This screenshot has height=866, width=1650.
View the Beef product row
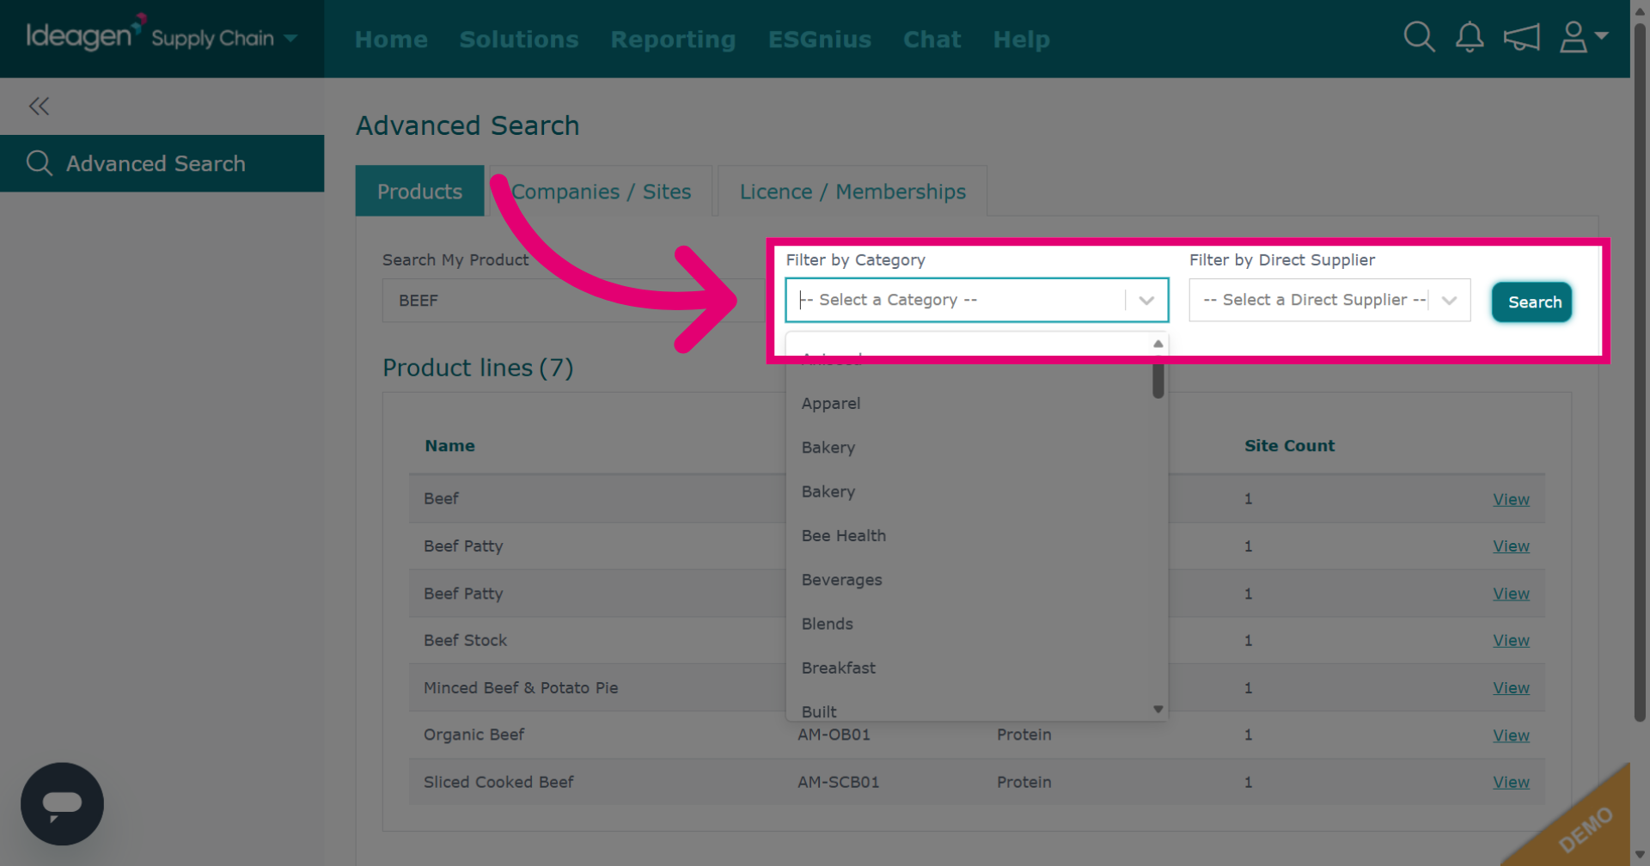click(x=1511, y=499)
